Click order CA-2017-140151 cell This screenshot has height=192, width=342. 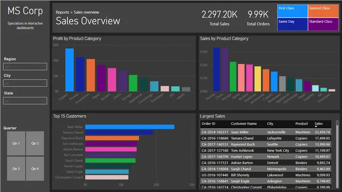point(215,145)
